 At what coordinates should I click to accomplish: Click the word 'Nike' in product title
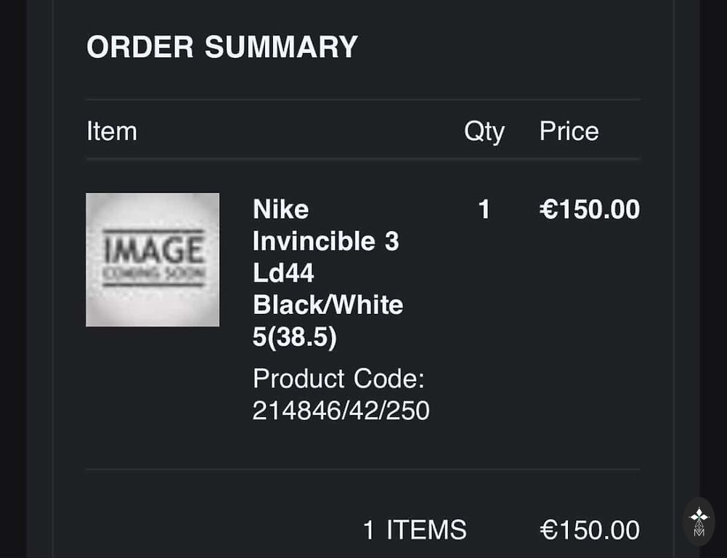280,209
